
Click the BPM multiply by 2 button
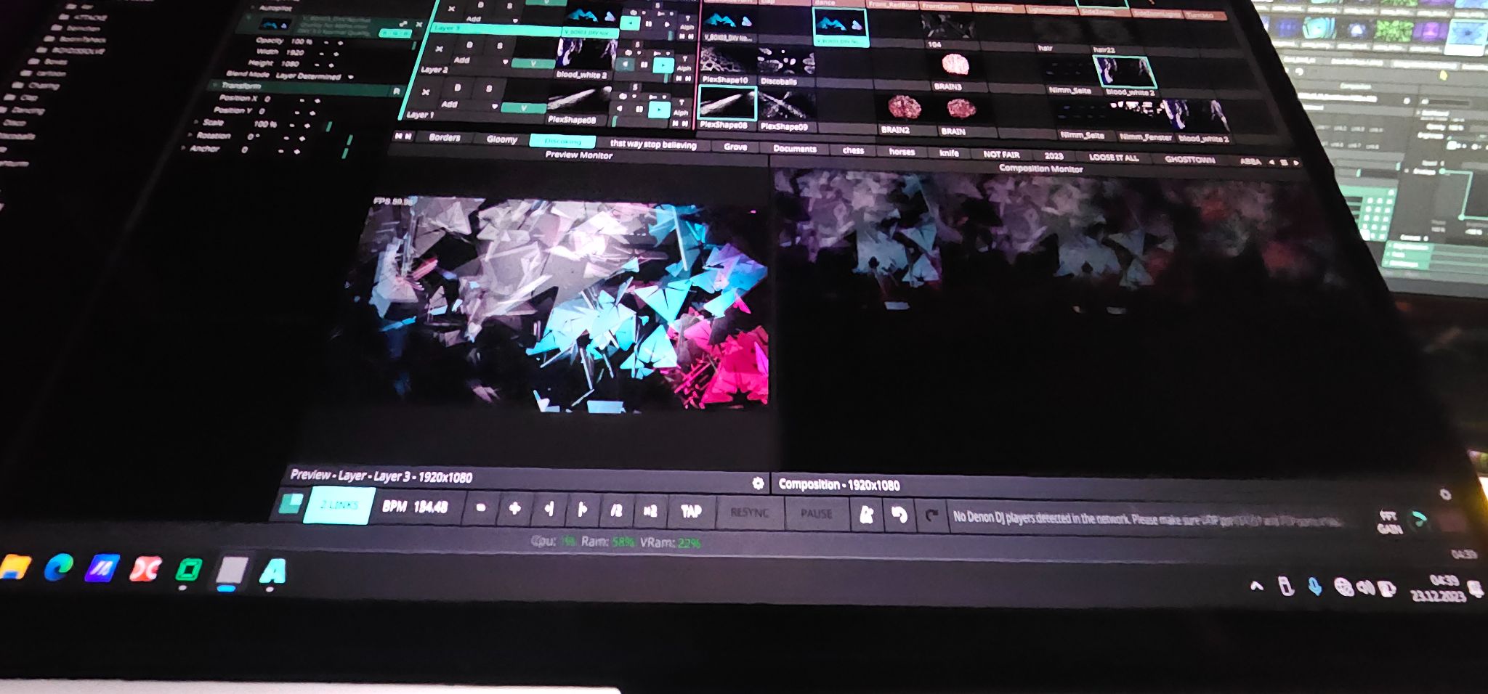[650, 511]
